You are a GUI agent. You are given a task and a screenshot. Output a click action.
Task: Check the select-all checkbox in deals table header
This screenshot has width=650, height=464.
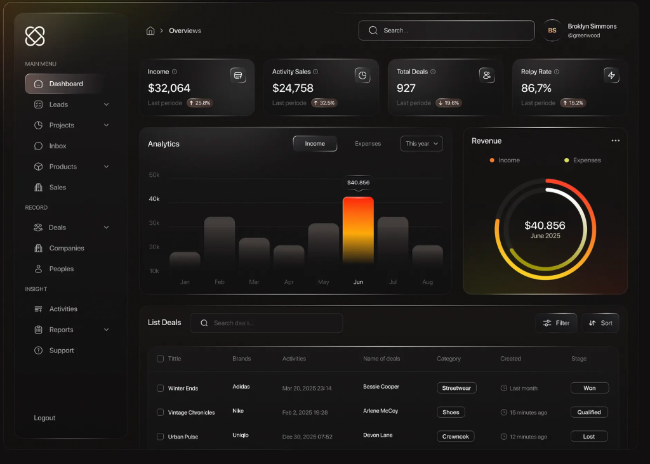(160, 359)
